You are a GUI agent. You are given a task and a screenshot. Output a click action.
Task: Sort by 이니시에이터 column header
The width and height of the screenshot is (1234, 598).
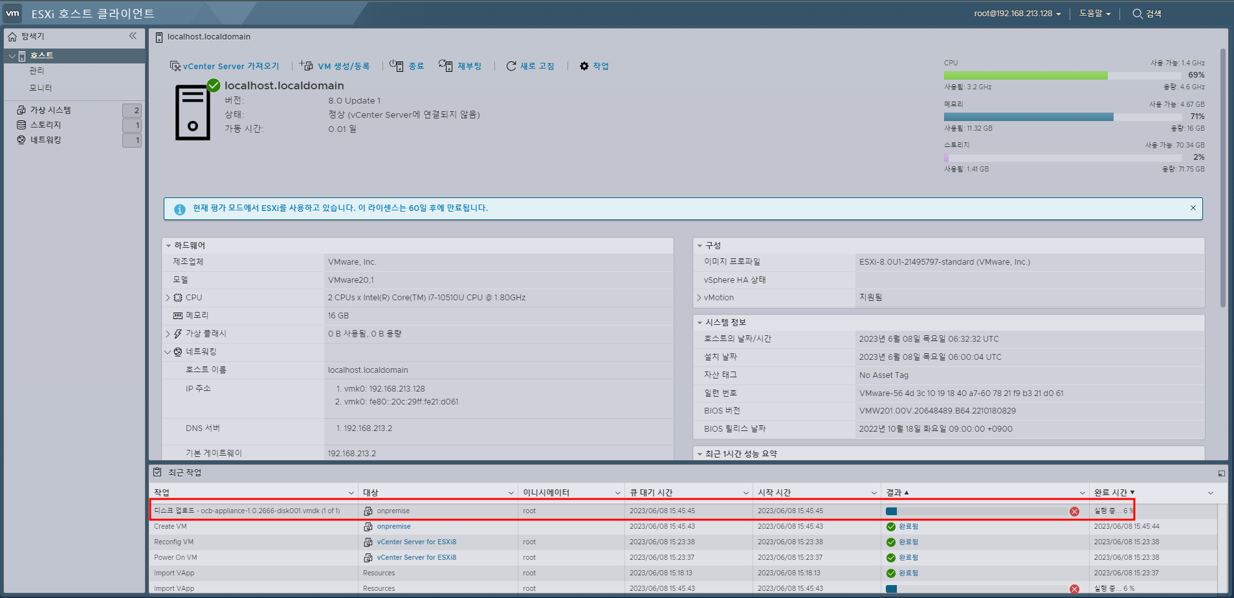[x=546, y=493]
